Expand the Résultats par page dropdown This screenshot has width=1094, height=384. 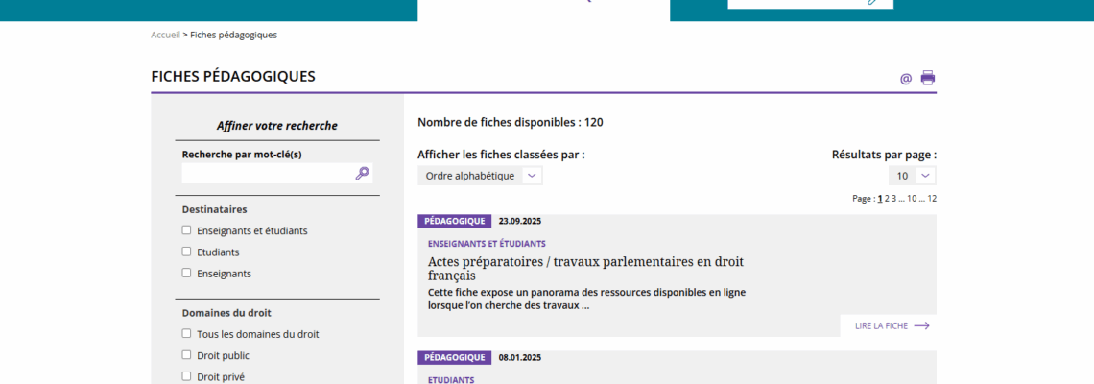(912, 176)
